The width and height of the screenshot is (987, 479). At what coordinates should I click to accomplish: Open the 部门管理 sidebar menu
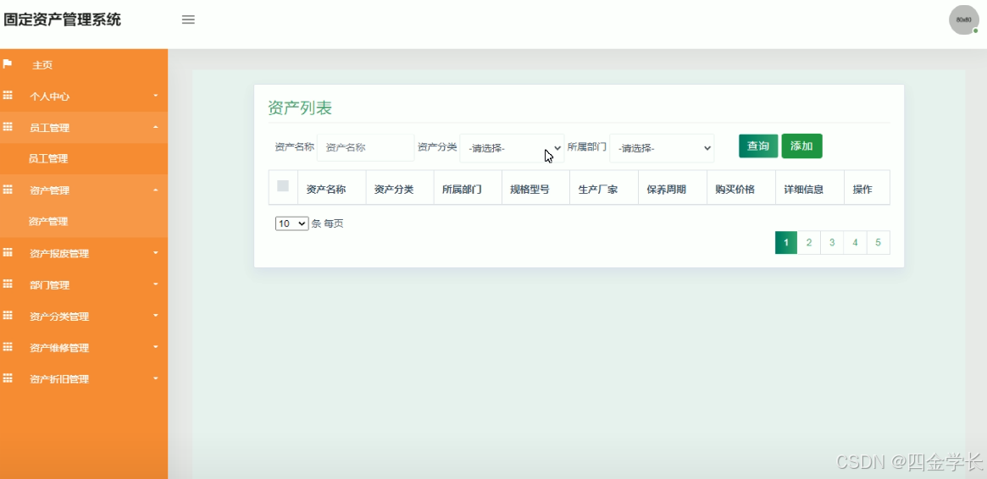pyautogui.click(x=84, y=284)
